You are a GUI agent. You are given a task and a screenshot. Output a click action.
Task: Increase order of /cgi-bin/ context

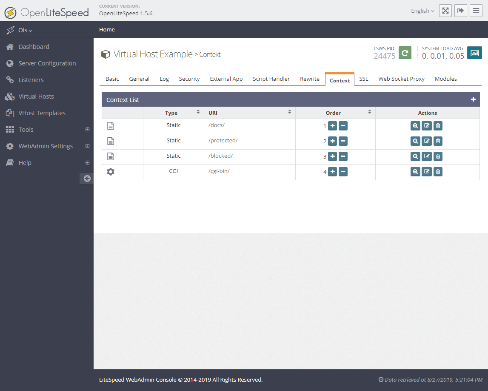click(x=332, y=172)
